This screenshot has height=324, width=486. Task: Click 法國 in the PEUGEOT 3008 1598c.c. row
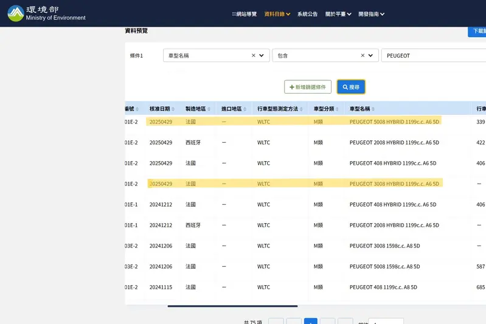pyautogui.click(x=190, y=246)
